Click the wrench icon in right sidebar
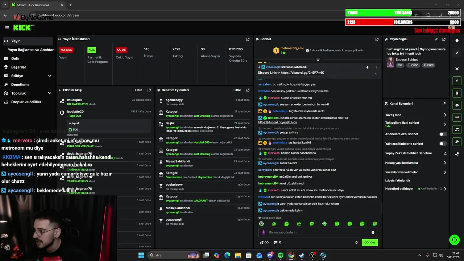464x261 pixels. (x=457, y=141)
